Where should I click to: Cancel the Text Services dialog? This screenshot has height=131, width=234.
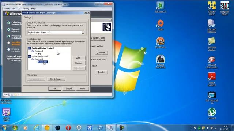69,88
